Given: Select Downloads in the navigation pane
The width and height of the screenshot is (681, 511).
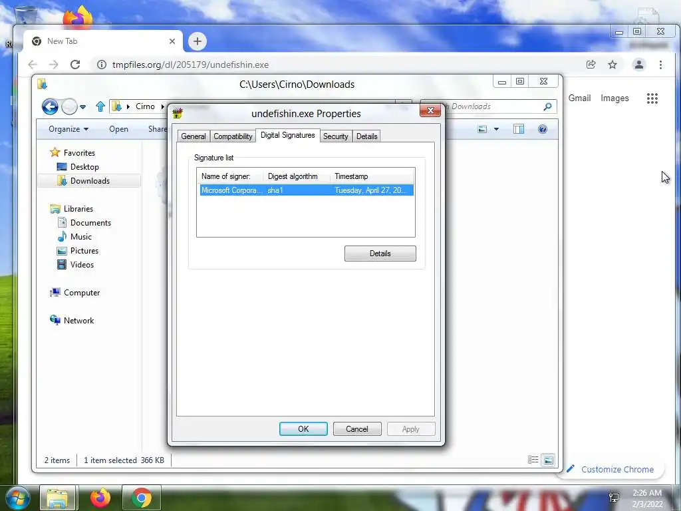Looking at the screenshot, I should click(x=89, y=181).
